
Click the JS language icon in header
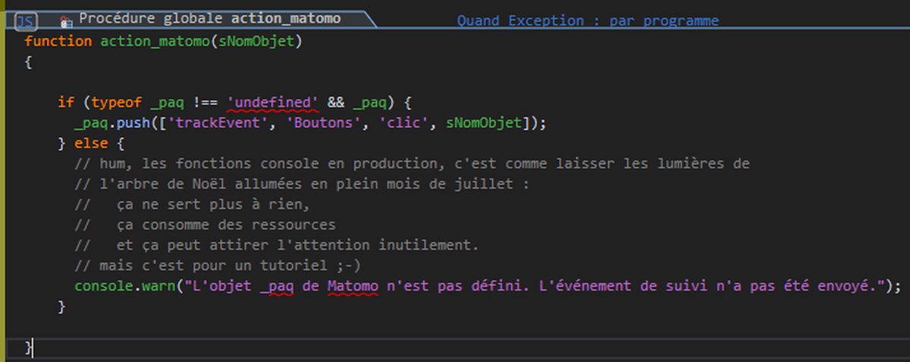pos(27,20)
